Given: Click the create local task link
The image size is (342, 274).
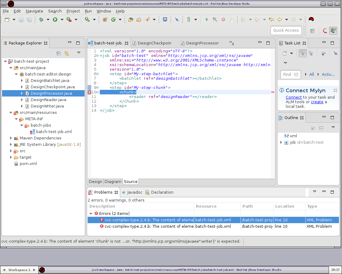Looking at the screenshot, I should click(x=317, y=102).
